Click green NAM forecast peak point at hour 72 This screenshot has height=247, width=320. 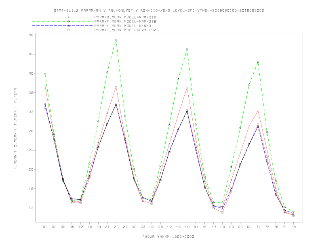point(258,62)
